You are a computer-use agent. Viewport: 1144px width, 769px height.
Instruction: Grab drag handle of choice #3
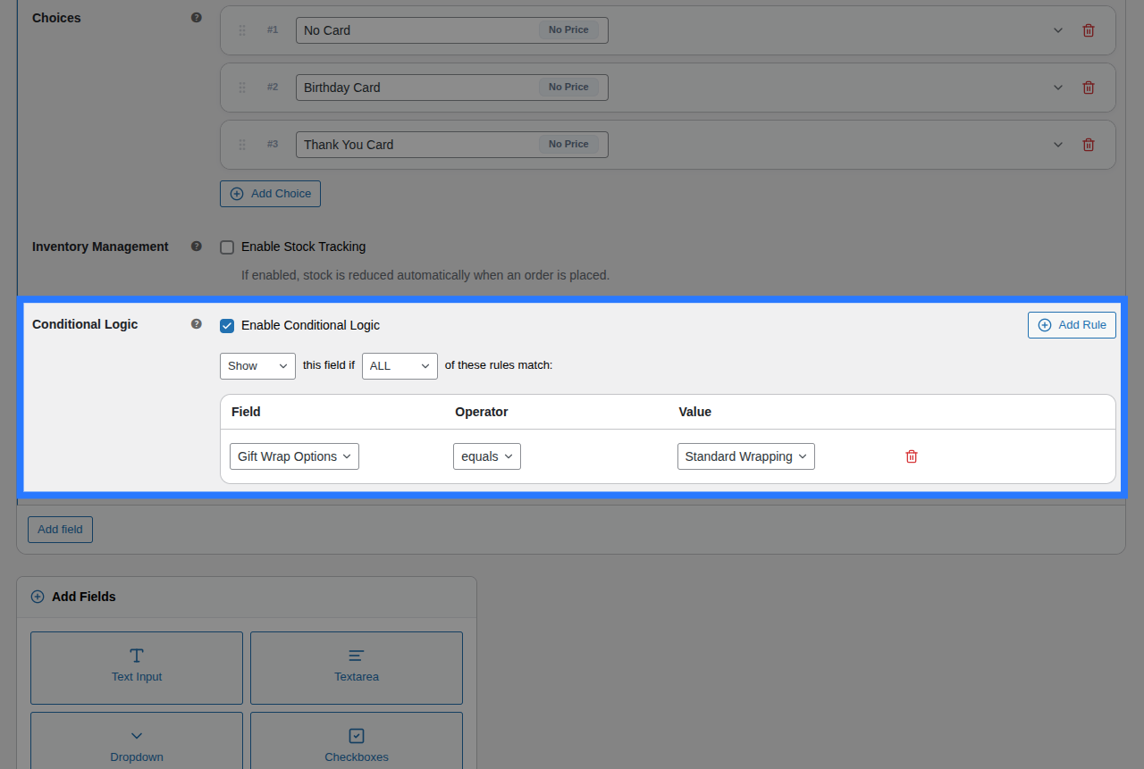pyautogui.click(x=242, y=145)
